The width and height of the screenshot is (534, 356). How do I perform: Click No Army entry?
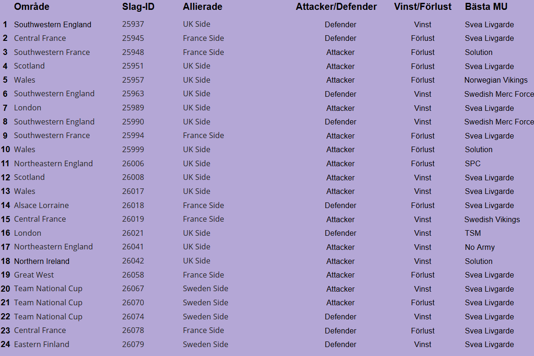[x=479, y=248]
